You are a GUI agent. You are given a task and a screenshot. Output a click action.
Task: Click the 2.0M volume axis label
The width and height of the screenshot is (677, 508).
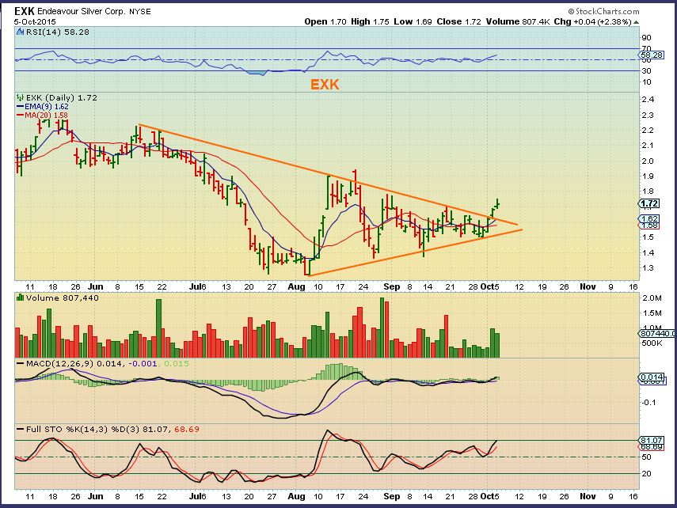pos(652,298)
